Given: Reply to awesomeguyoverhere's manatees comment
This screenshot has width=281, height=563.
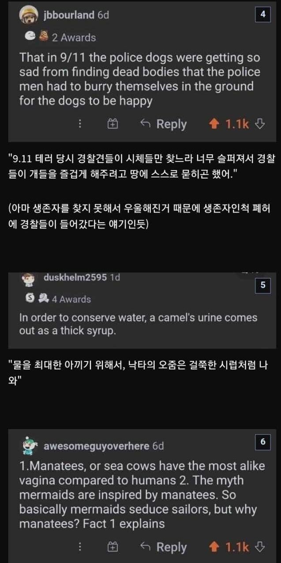Looking at the screenshot, I should [164, 547].
